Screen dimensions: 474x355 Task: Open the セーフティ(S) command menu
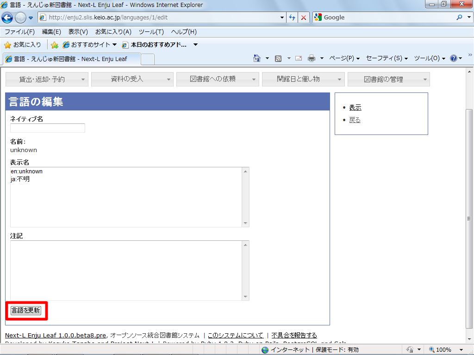387,58
